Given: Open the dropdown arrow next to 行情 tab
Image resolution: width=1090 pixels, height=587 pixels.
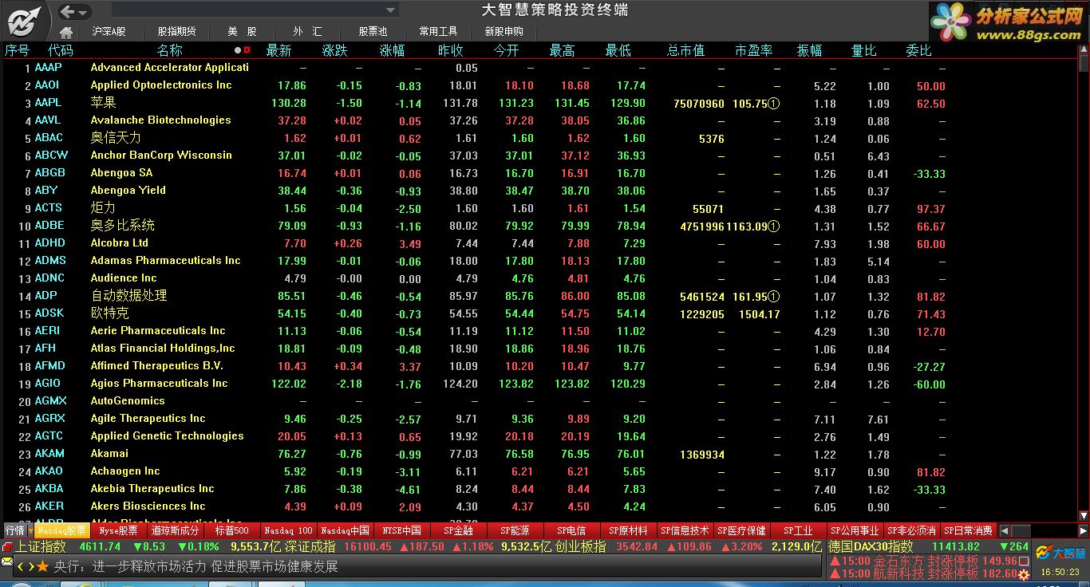Looking at the screenshot, I should 30,531.
